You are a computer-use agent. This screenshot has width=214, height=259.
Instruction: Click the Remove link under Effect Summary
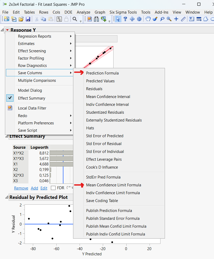21,188
